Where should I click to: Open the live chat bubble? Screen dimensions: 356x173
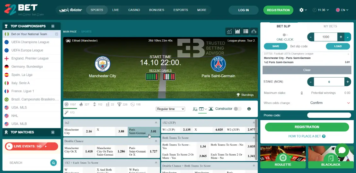click(x=342, y=150)
